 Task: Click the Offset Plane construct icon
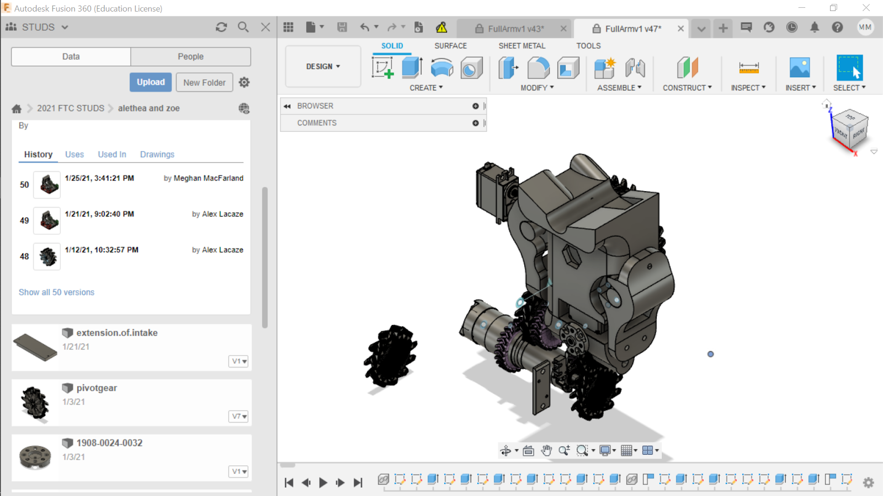[x=687, y=68]
